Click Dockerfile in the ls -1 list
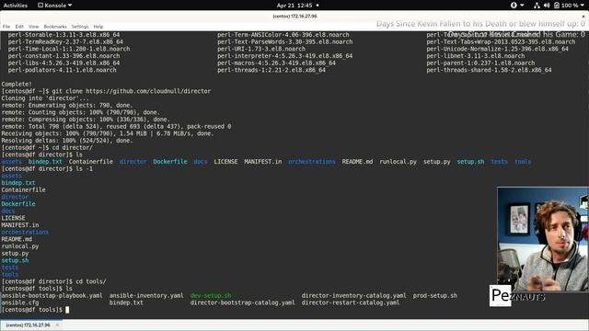Viewport: 589px width, 331px height. pyautogui.click(x=18, y=204)
